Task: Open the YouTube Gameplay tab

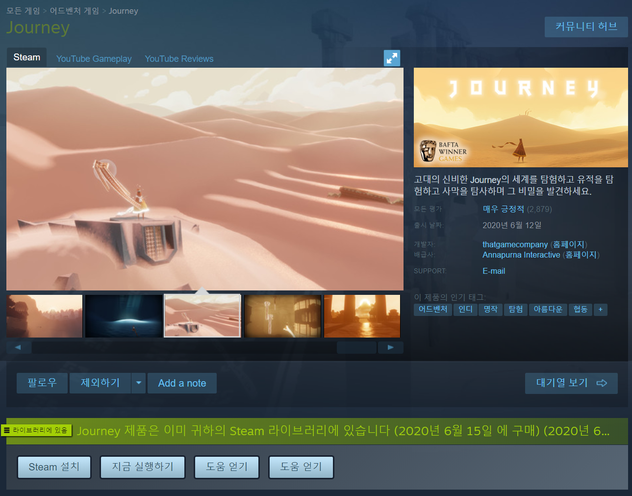Action: tap(94, 59)
